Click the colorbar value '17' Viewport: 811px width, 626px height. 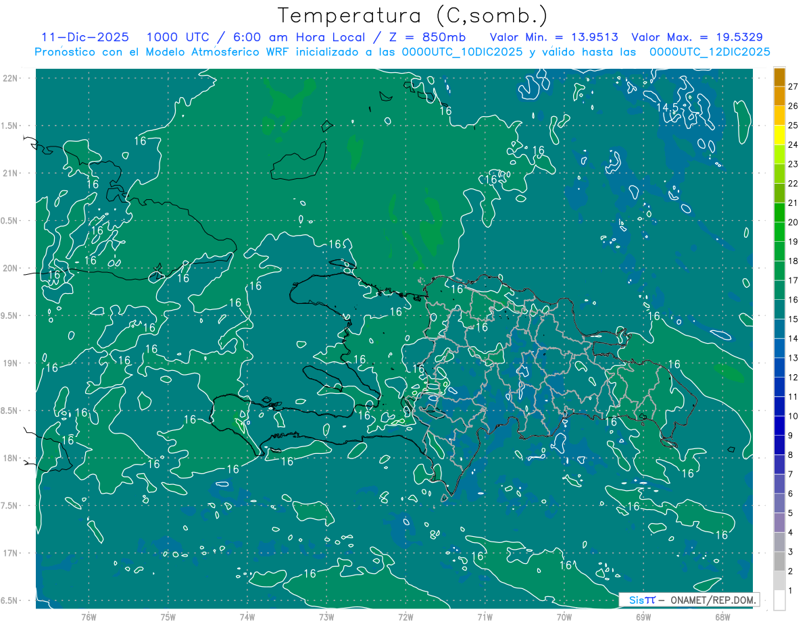pyautogui.click(x=794, y=280)
